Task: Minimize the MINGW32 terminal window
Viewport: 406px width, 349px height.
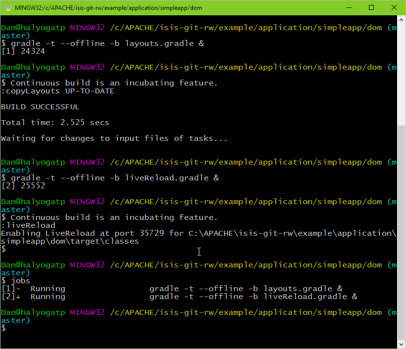Action: [x=348, y=8]
